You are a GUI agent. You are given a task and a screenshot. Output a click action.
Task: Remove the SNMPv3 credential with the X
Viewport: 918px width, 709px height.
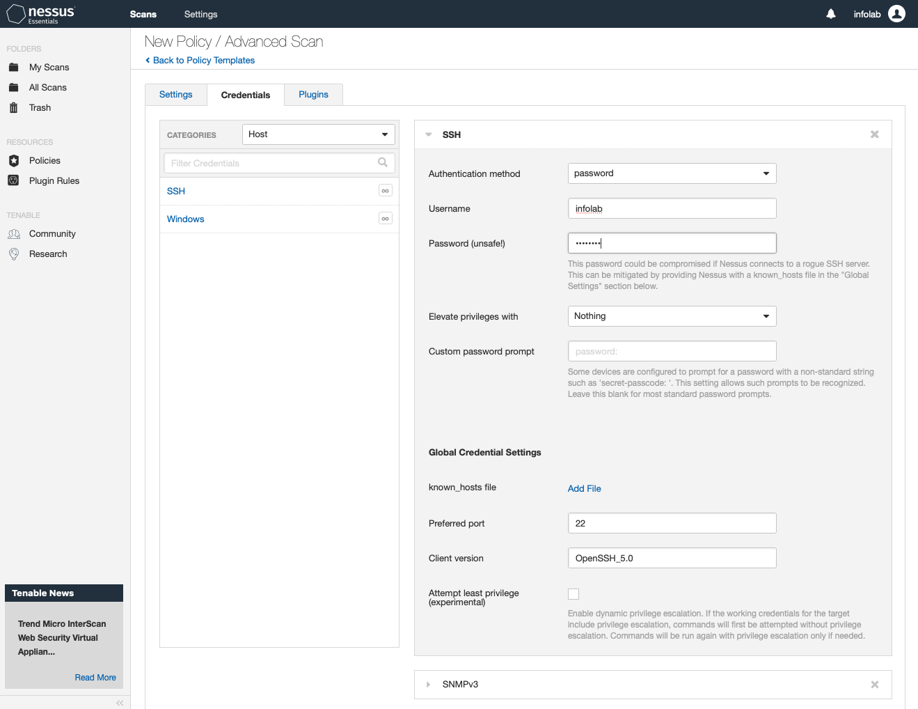tap(875, 685)
